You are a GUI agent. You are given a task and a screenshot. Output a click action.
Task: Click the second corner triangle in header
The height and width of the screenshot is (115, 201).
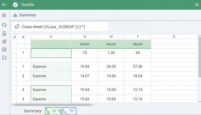23,37
